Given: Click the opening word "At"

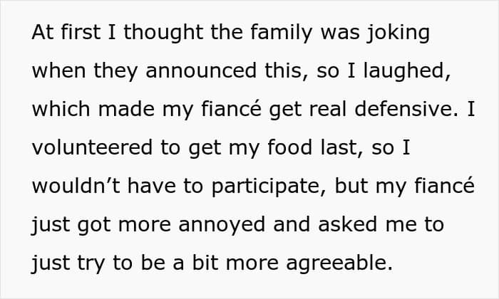Looking at the screenshot, I should (43, 34).
